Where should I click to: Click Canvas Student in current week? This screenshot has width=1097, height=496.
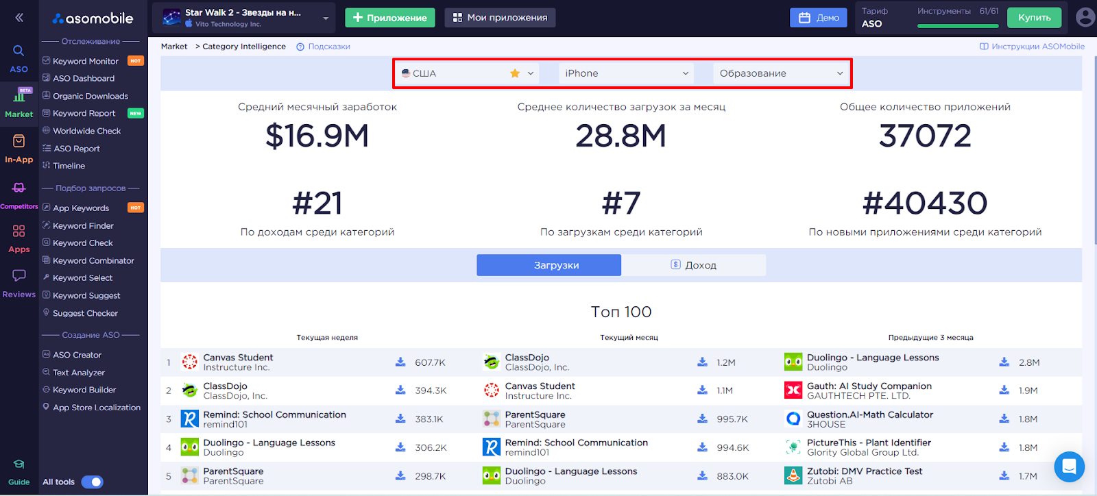pos(238,358)
